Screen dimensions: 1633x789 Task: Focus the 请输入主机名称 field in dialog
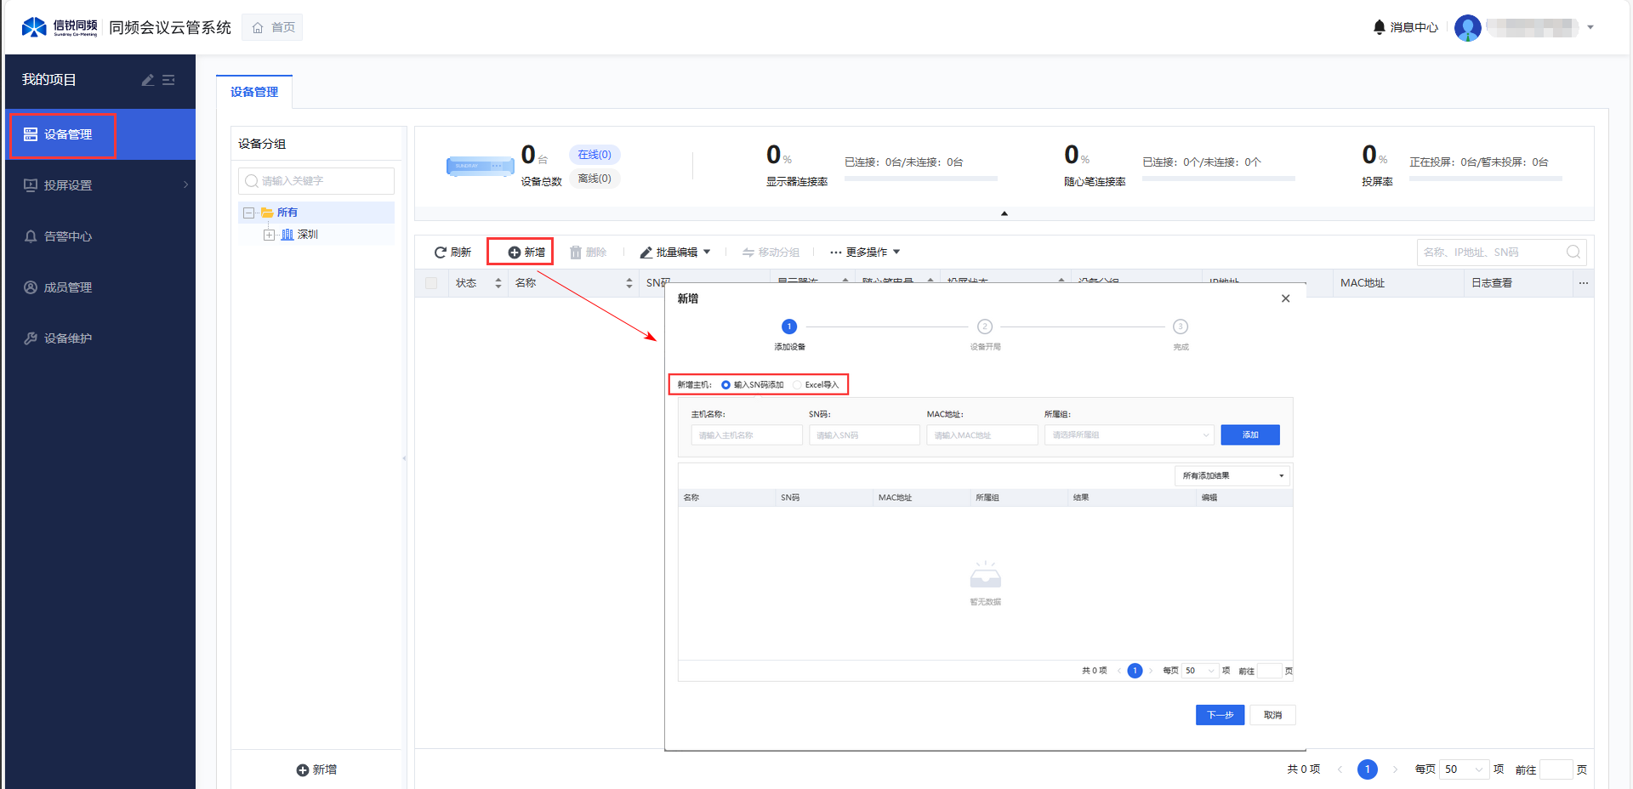tap(747, 435)
